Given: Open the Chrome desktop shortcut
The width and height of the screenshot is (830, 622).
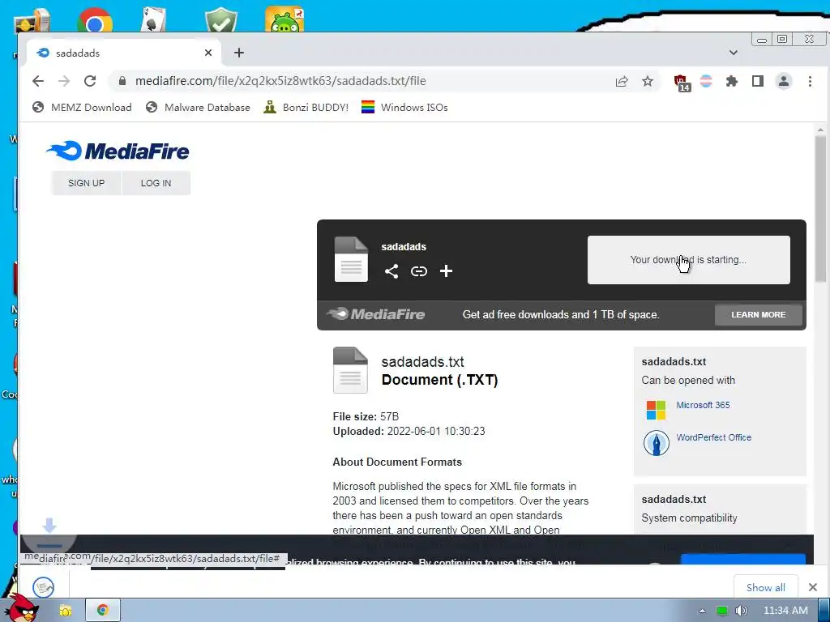Looking at the screenshot, I should (95, 20).
